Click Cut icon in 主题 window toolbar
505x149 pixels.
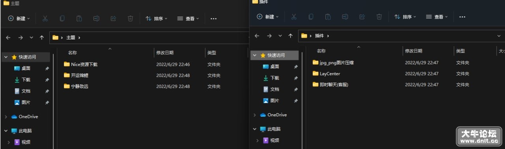(x=45, y=19)
